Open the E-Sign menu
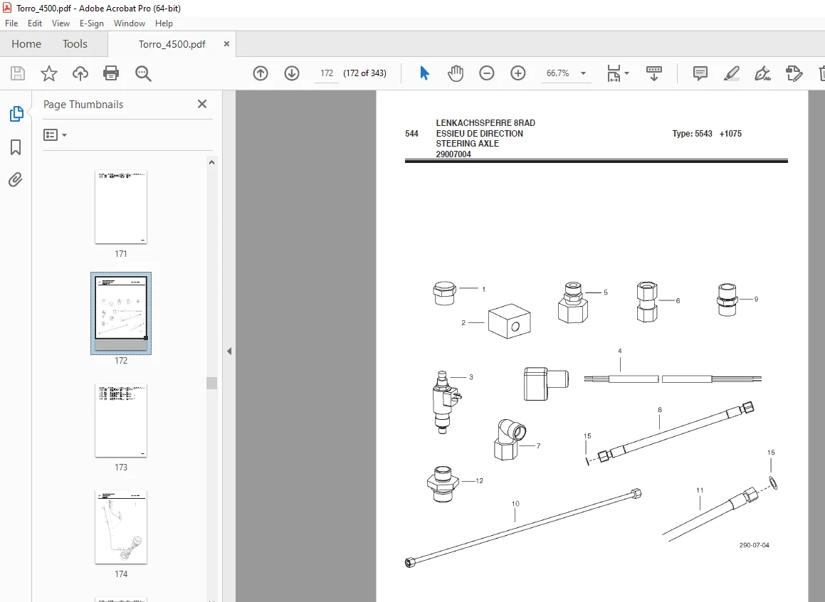This screenshot has height=602, width=825. click(92, 23)
